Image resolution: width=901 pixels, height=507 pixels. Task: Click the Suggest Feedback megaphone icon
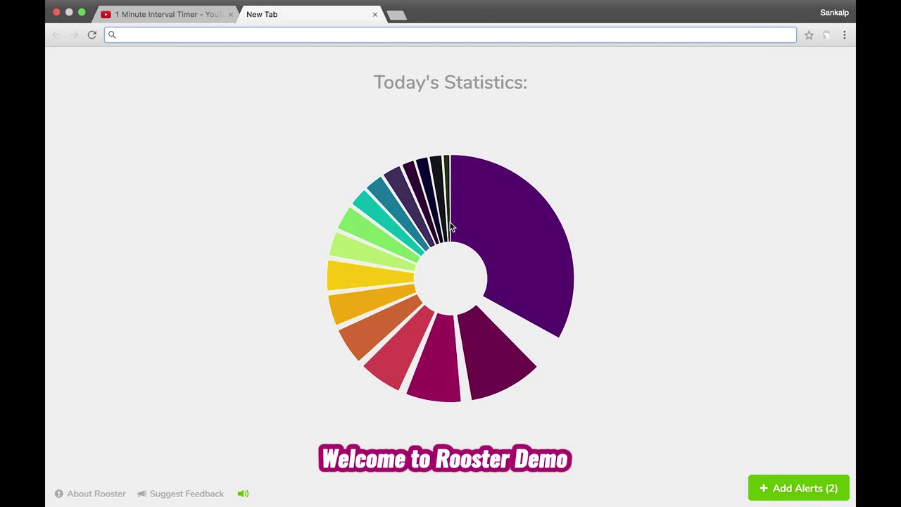[142, 494]
